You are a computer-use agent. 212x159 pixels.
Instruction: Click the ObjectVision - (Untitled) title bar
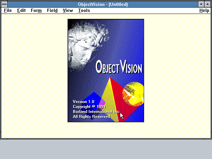103,4
